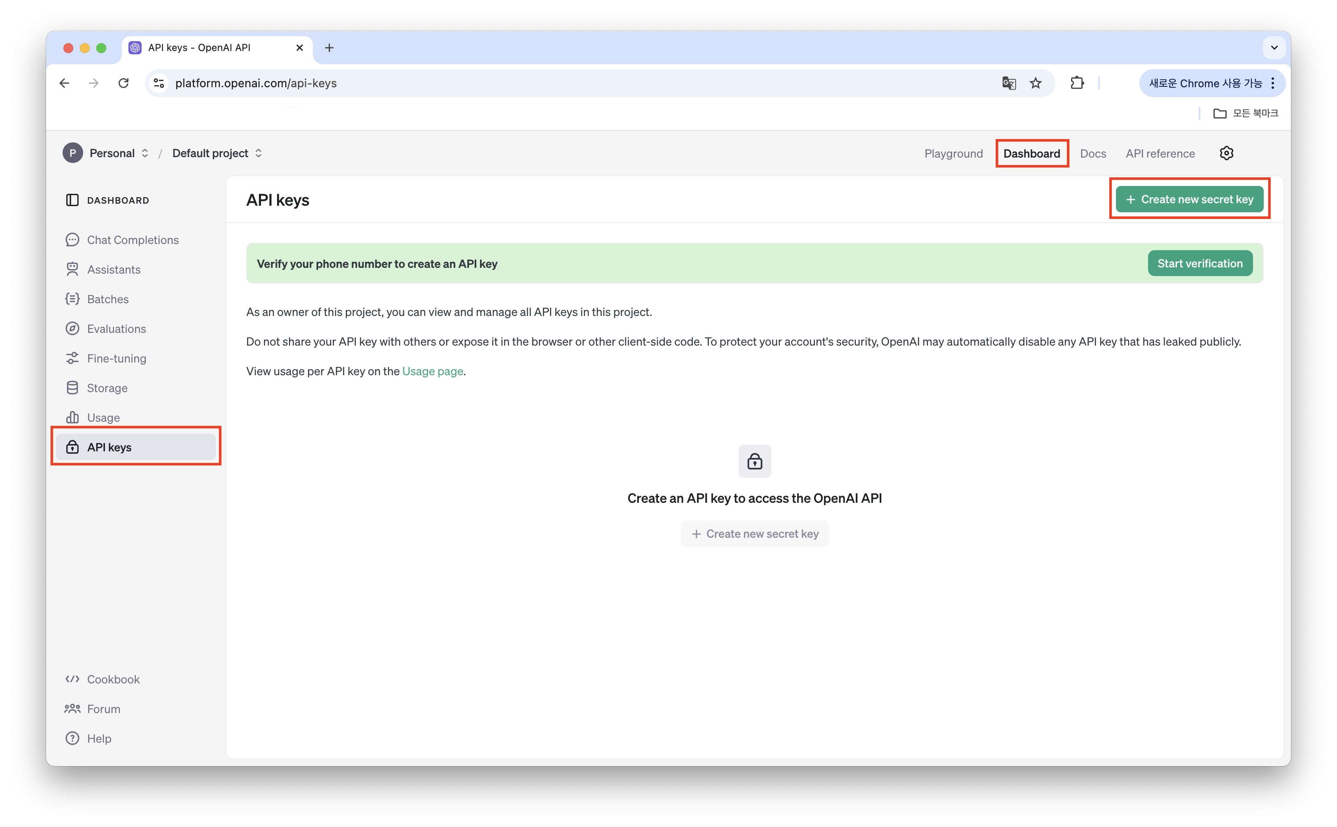Click Start verification button
1337x827 pixels.
pyautogui.click(x=1200, y=264)
